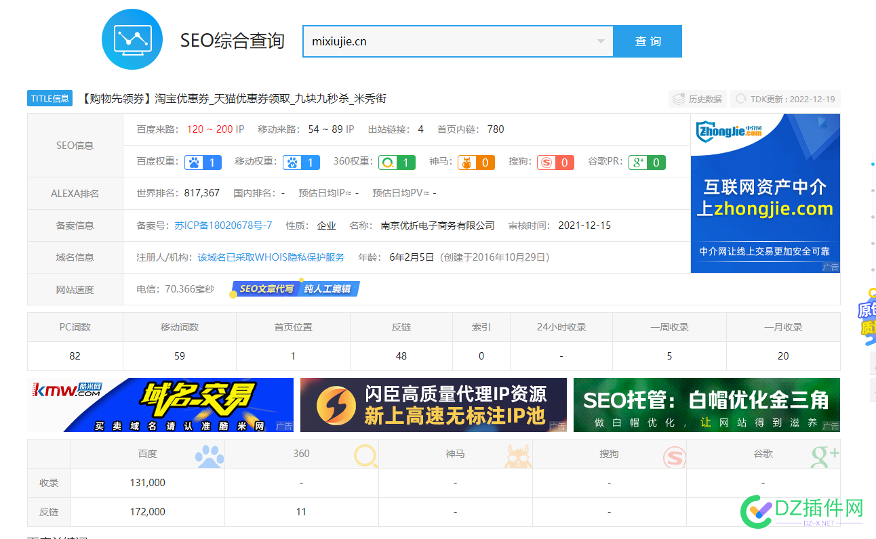Click the Baidu traffic value 120 ~ 200
This screenshot has height=539, width=876.
pyautogui.click(x=210, y=129)
